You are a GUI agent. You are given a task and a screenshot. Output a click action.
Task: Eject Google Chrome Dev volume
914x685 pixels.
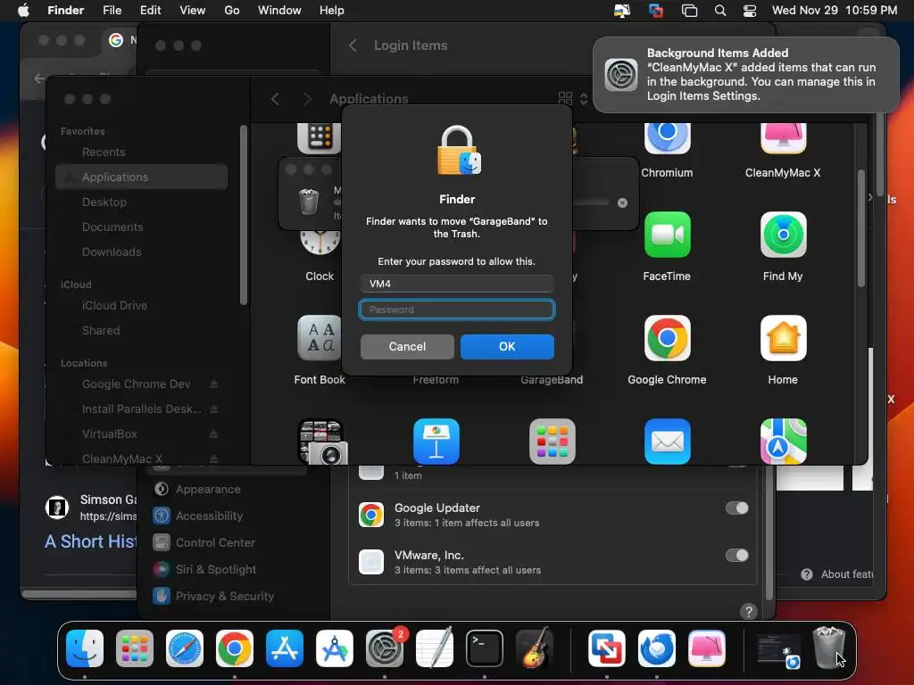214,384
